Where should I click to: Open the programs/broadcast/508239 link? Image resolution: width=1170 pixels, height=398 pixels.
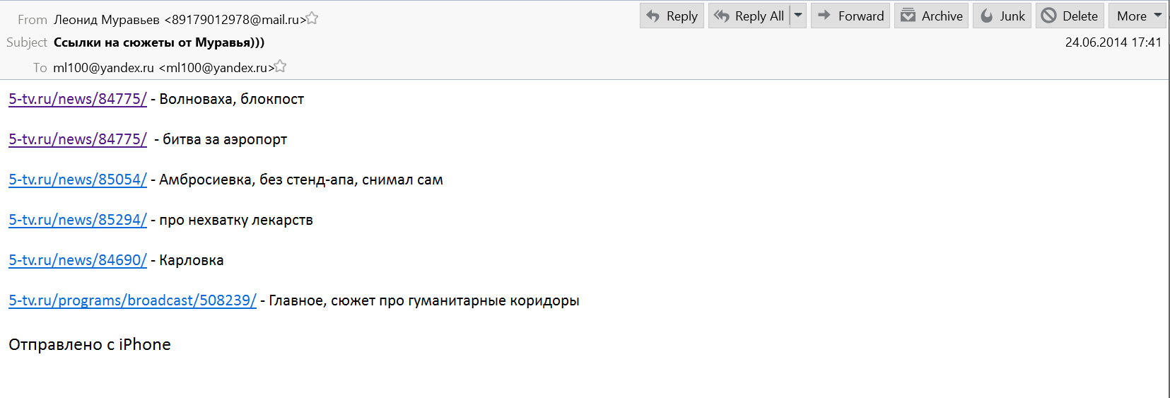(132, 300)
